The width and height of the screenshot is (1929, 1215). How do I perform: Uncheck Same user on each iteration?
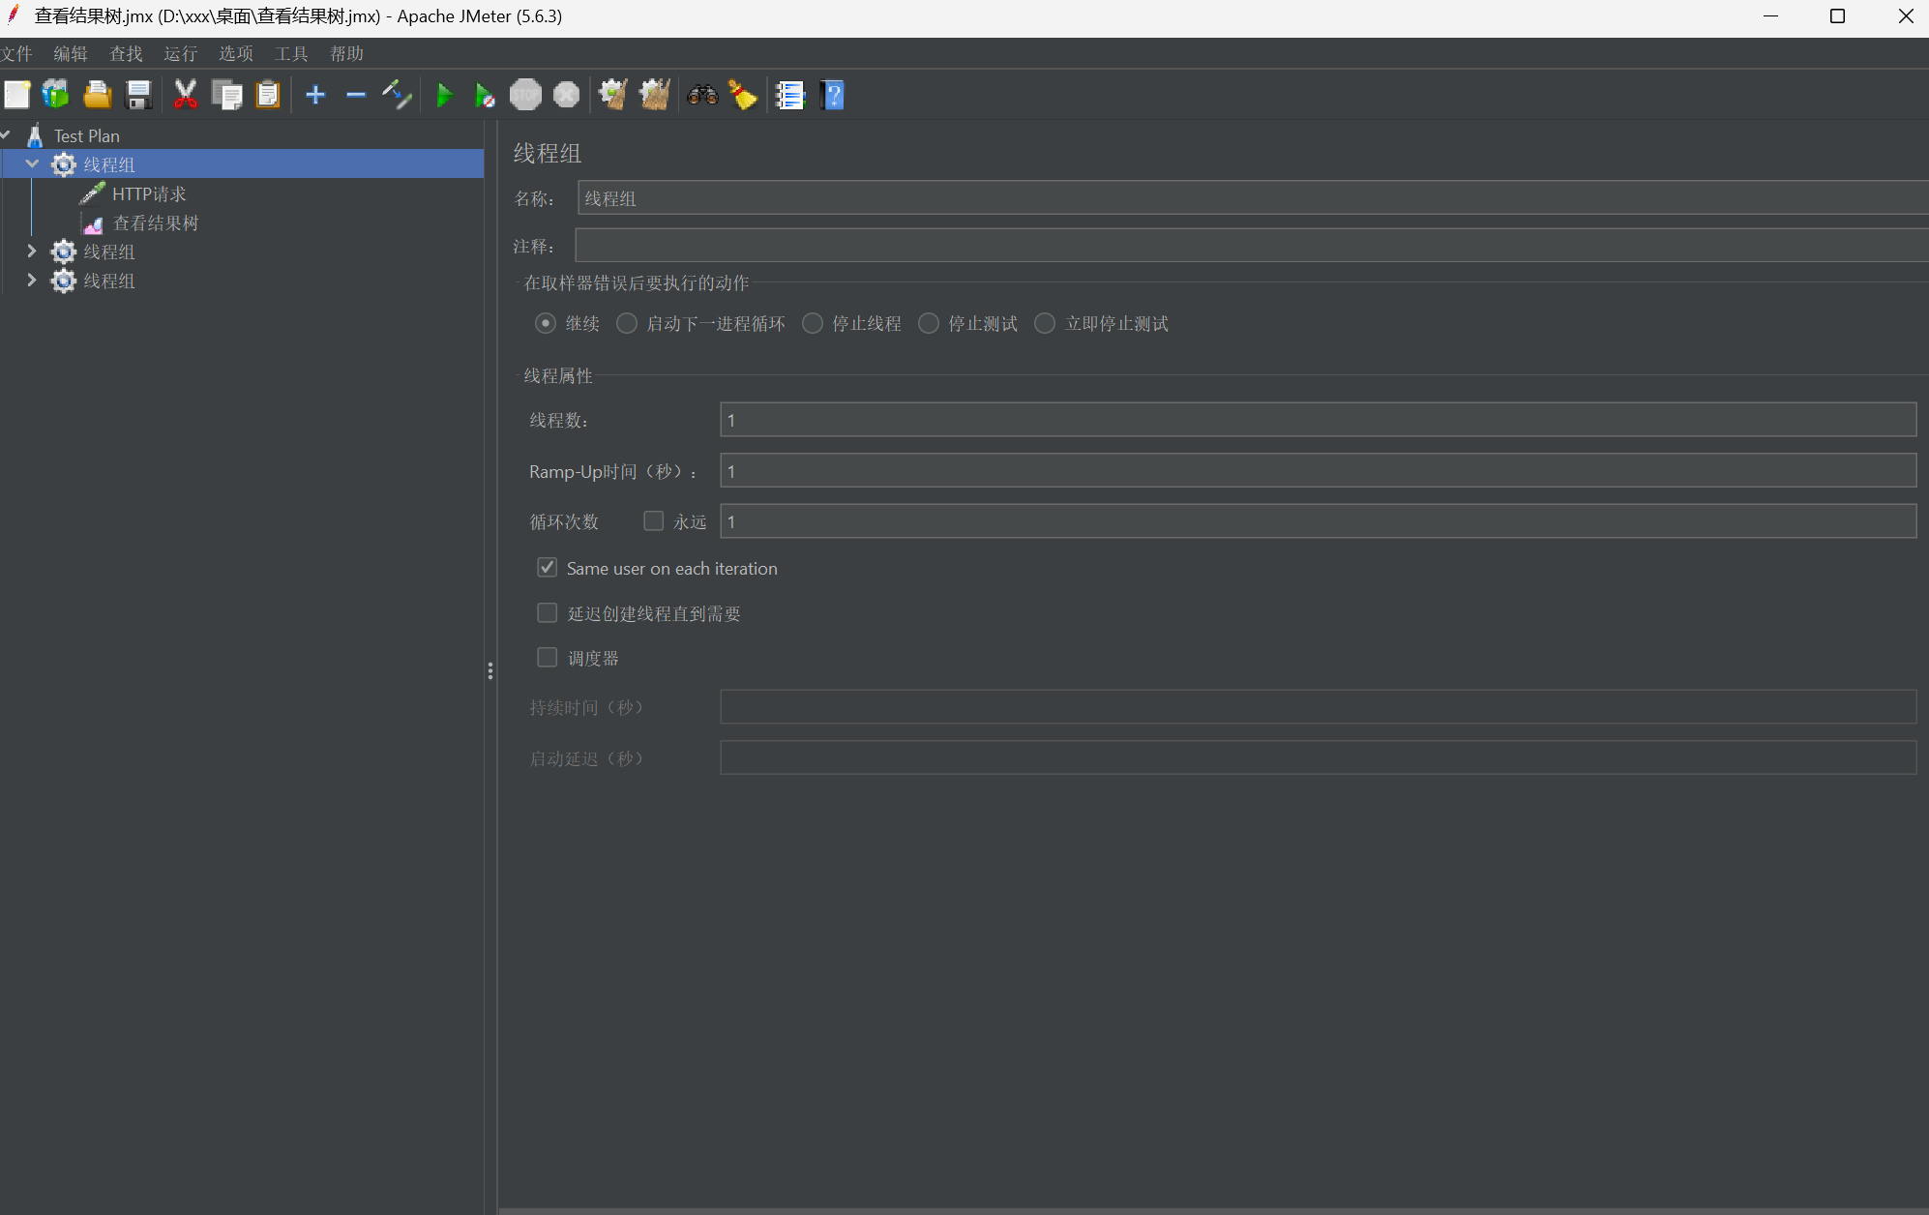(548, 568)
